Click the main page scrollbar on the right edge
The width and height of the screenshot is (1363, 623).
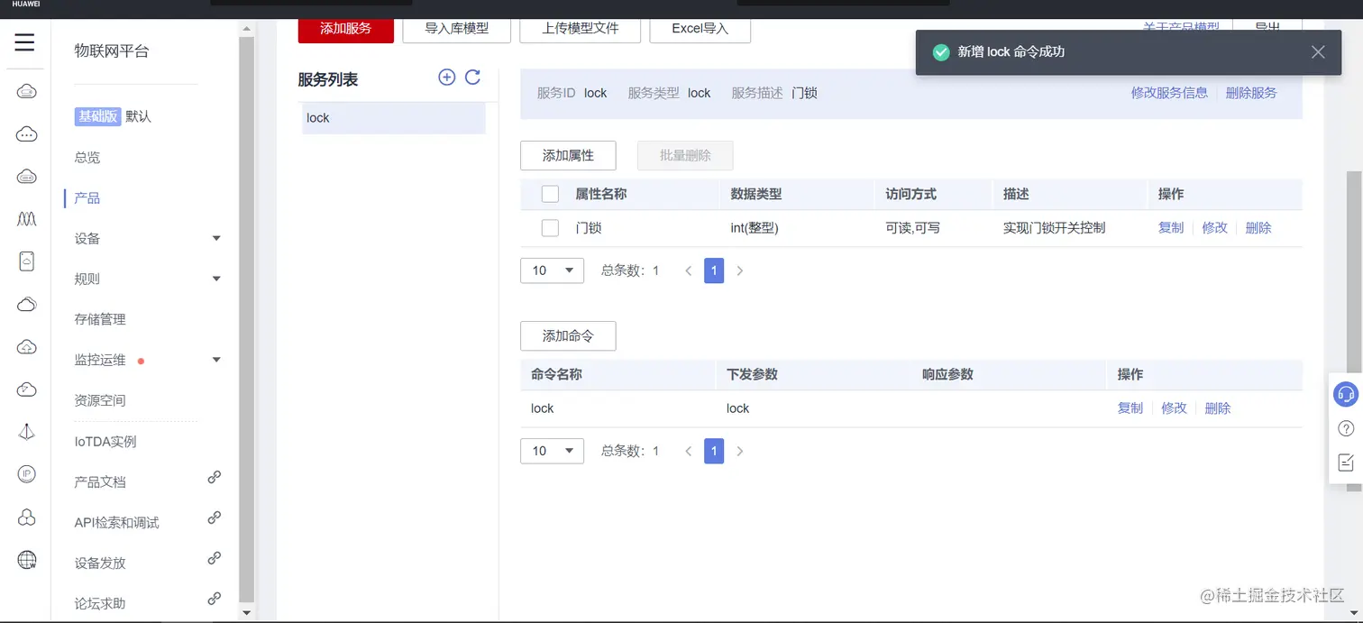[x=1354, y=329]
